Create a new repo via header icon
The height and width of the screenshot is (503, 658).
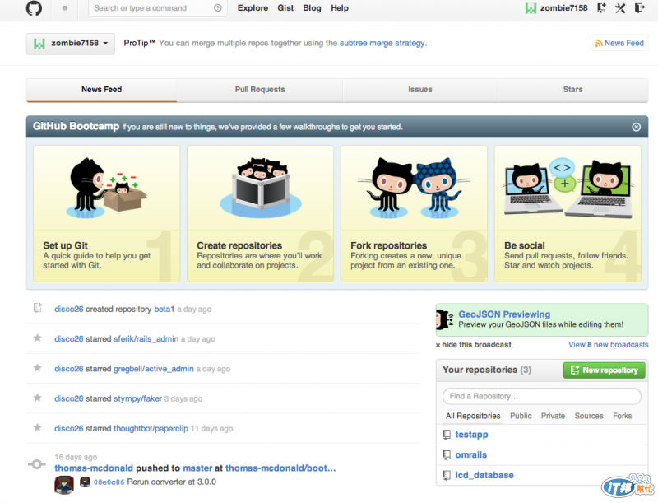pyautogui.click(x=601, y=8)
